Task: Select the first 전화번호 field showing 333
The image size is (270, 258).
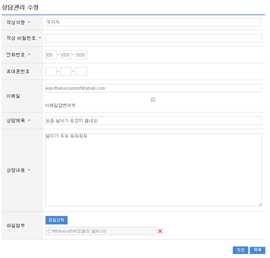Action: click(51, 55)
